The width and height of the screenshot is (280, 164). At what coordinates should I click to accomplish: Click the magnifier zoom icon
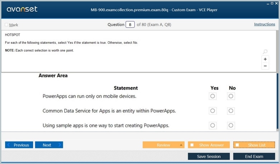click(265, 52)
